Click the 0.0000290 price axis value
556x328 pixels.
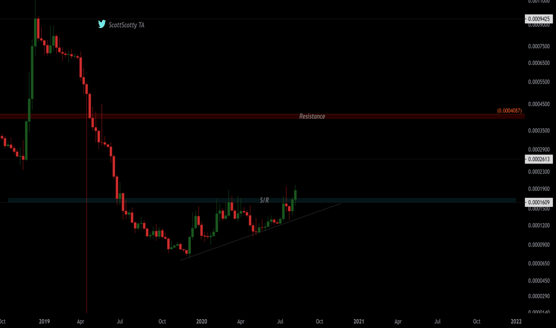(539, 296)
